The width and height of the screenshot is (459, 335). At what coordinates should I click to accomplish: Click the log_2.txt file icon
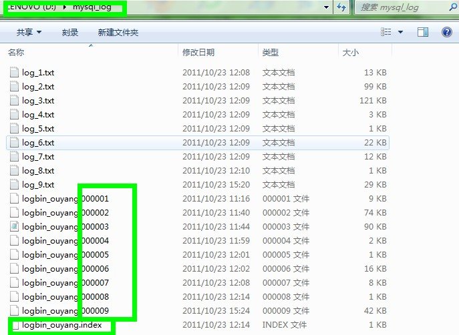click(14, 86)
